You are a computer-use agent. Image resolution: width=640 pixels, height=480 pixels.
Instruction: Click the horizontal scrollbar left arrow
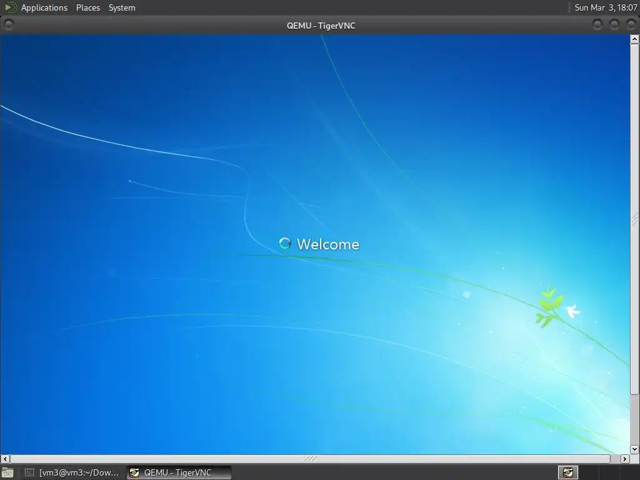click(5, 459)
